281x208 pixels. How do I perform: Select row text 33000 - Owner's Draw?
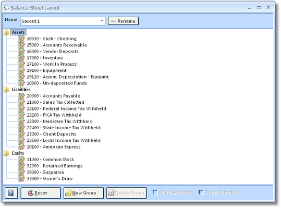(50, 179)
